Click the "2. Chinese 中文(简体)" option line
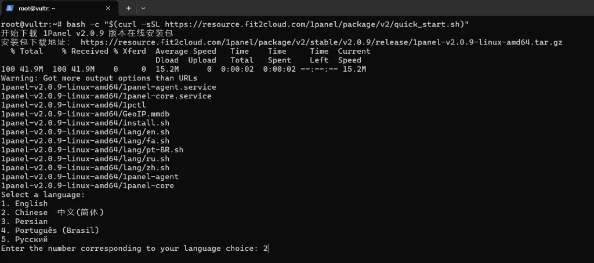The image size is (594, 263). (x=52, y=213)
